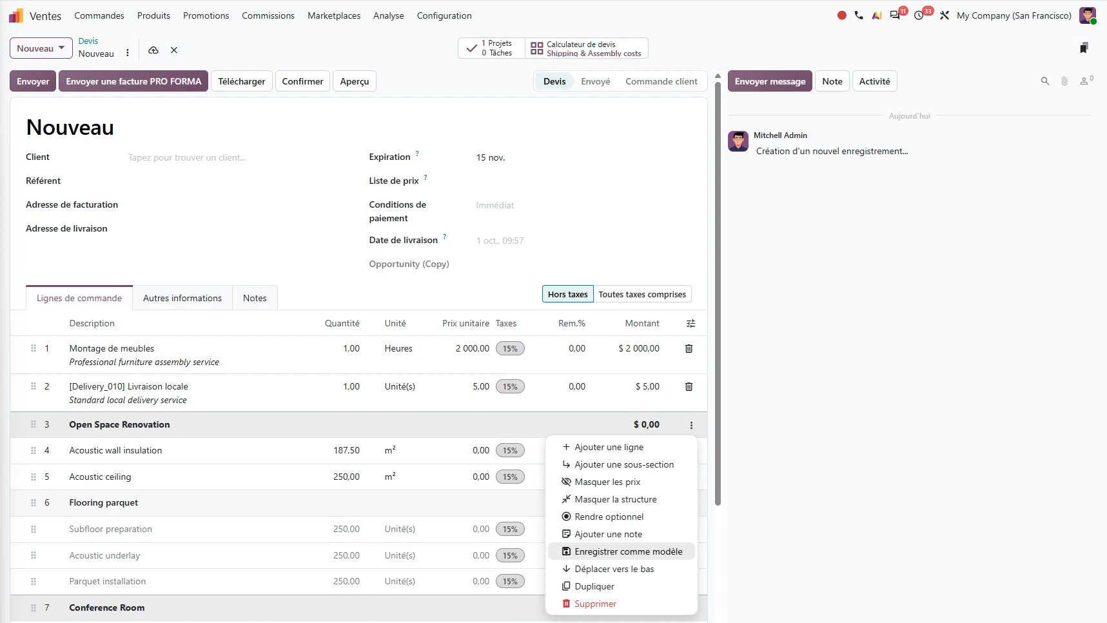Open the Ventes app home icon

(x=16, y=15)
